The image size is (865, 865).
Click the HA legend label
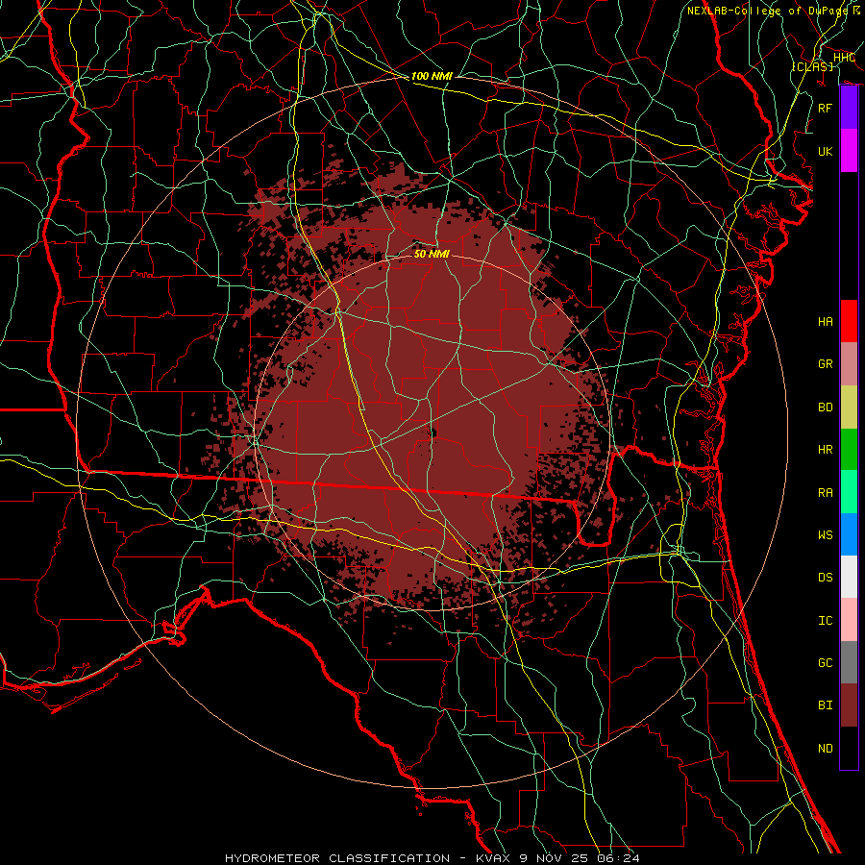coord(826,321)
